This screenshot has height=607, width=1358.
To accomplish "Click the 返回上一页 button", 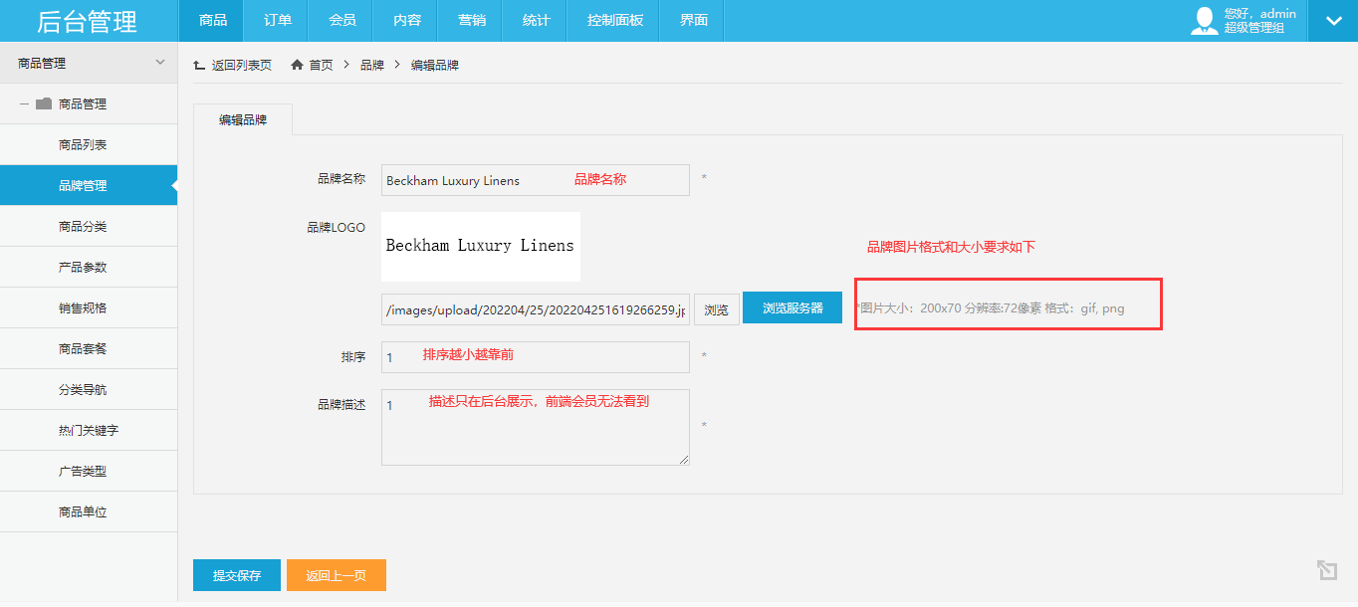I will [337, 575].
